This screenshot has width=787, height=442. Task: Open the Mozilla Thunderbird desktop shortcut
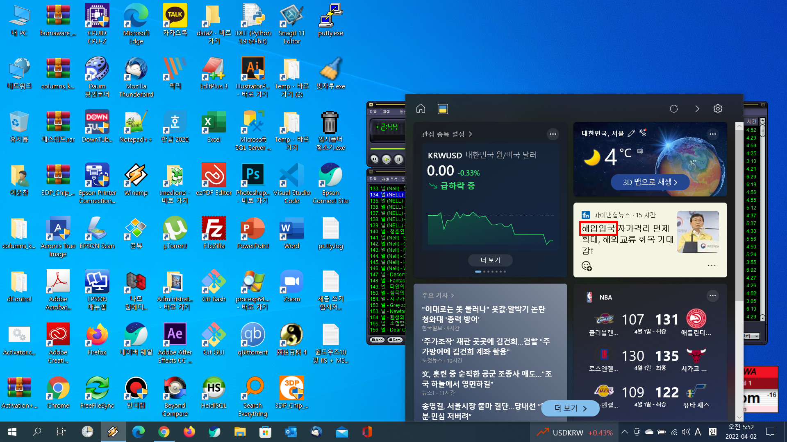click(x=136, y=77)
